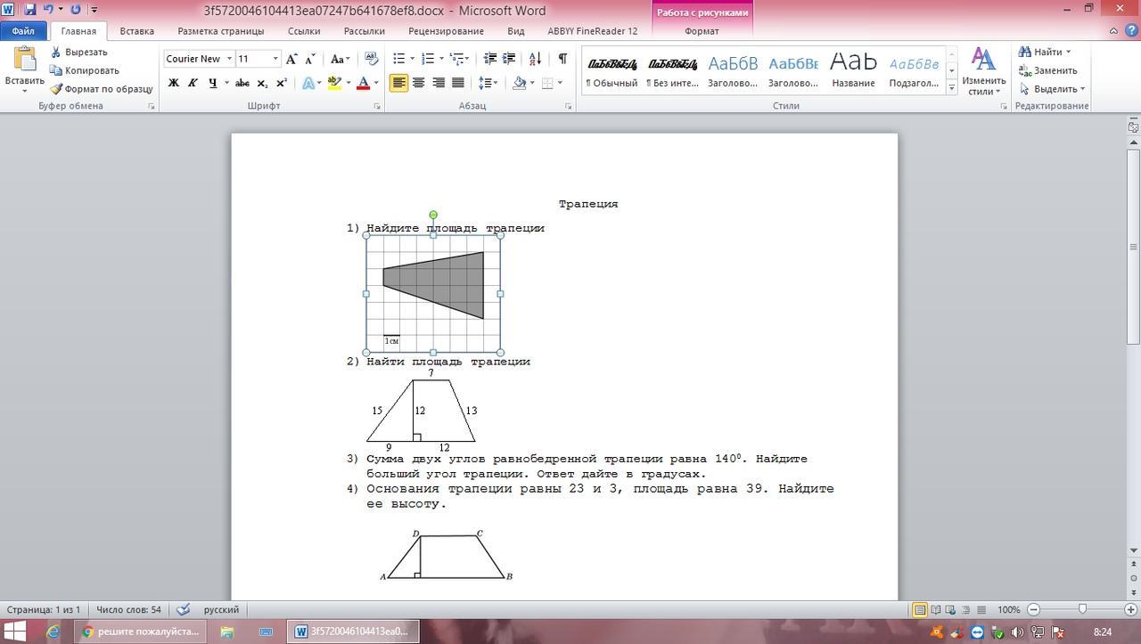Open the Courier New font name dropdown
The height and width of the screenshot is (644, 1141).
(229, 59)
